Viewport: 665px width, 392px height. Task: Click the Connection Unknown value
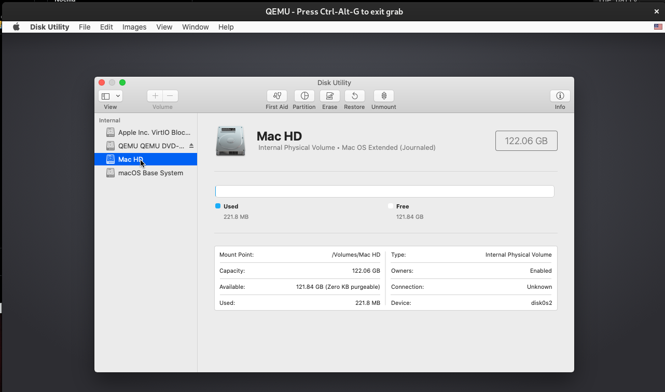click(539, 287)
